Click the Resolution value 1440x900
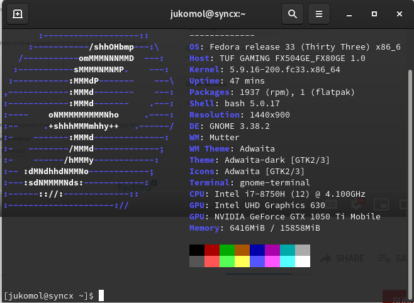The image size is (414, 303). pyautogui.click(x=269, y=115)
